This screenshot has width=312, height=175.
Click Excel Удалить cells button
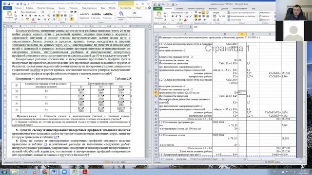[x=265, y=16]
